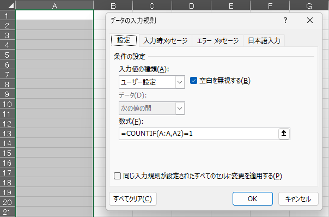Switch to the 入力時メッセージ tab
Screen dimensions: 329x217
point(166,40)
